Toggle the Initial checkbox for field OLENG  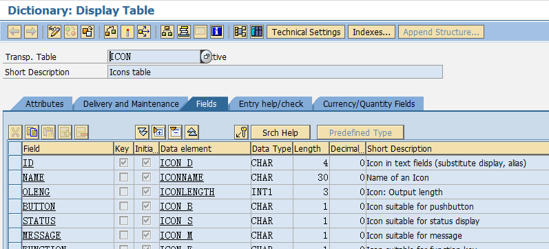[146, 192]
